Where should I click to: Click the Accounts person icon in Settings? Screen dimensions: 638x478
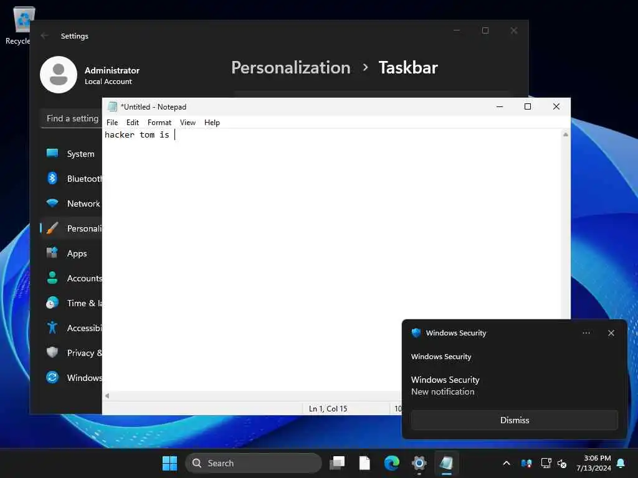tap(52, 278)
